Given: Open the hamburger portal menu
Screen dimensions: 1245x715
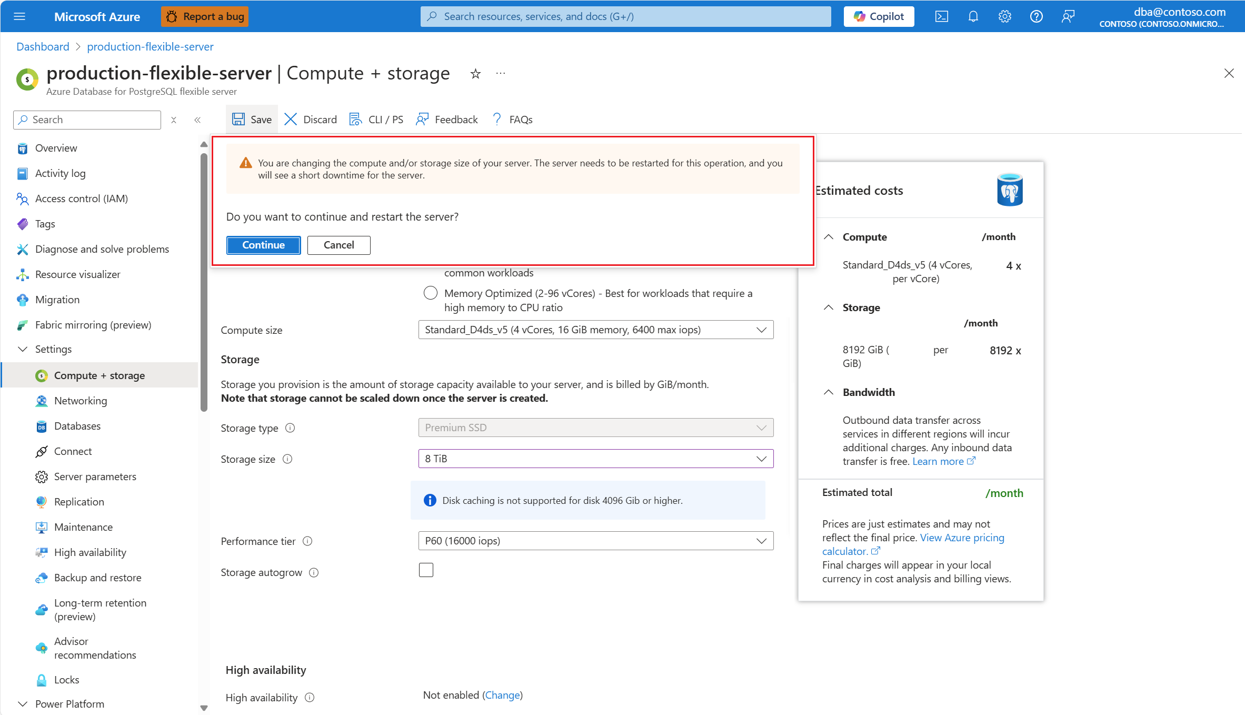Looking at the screenshot, I should [19, 16].
